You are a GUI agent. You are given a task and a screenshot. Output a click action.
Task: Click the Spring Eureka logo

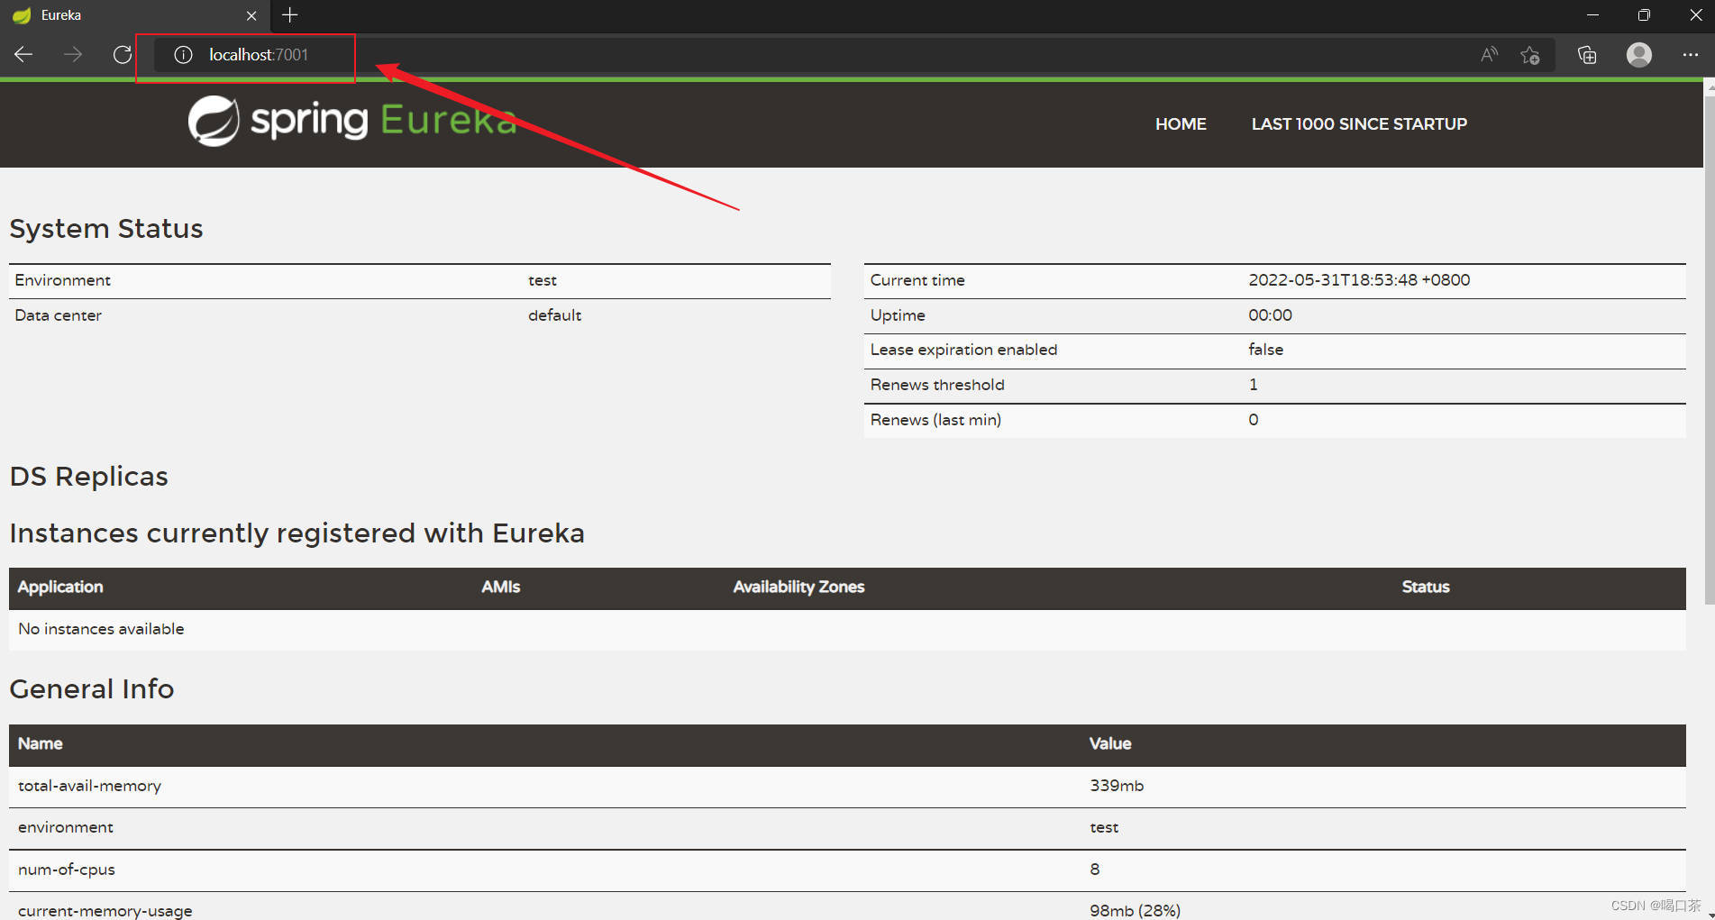click(352, 121)
